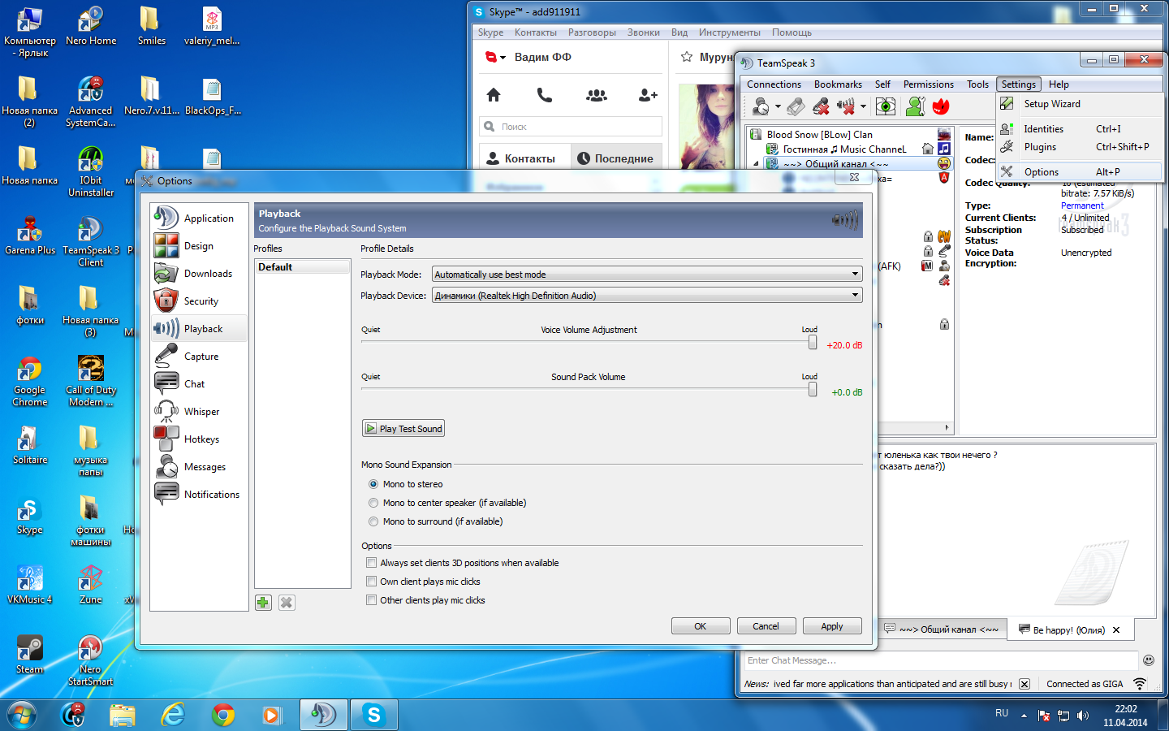Click the Solitaire desktop icon

[x=30, y=445]
